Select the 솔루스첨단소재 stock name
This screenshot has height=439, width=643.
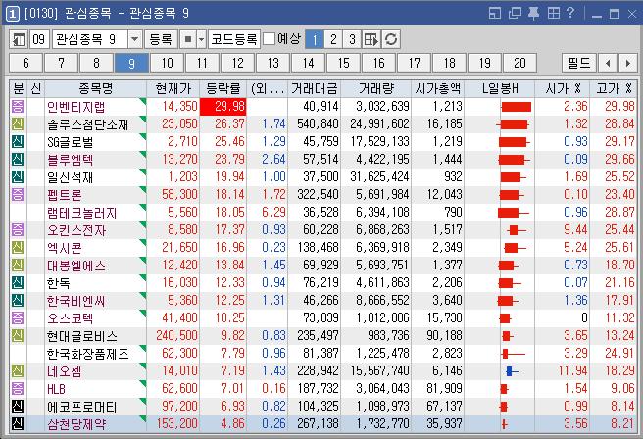[88, 124]
